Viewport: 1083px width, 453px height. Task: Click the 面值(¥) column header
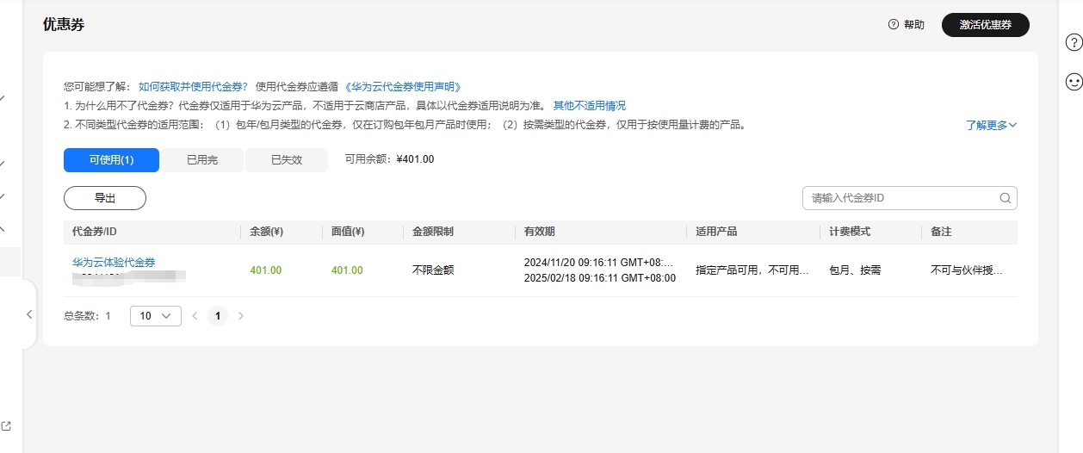pyautogui.click(x=348, y=232)
